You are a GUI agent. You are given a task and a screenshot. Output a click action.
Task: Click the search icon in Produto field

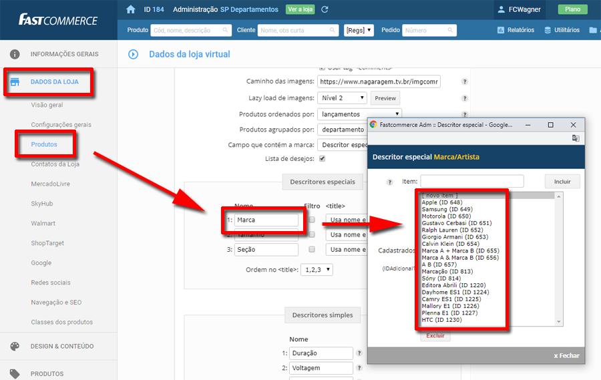click(226, 30)
